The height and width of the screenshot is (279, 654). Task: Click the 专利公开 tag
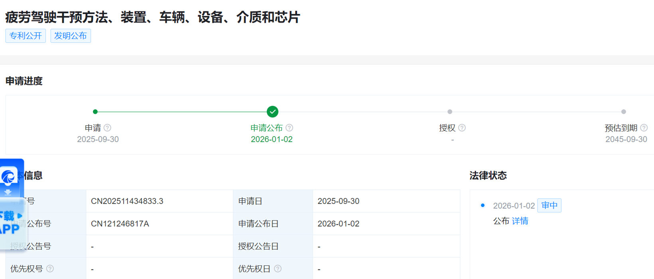tap(26, 36)
